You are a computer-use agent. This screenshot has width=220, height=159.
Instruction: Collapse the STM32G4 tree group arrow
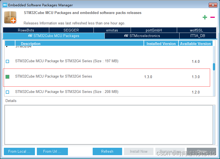tap(7, 47)
